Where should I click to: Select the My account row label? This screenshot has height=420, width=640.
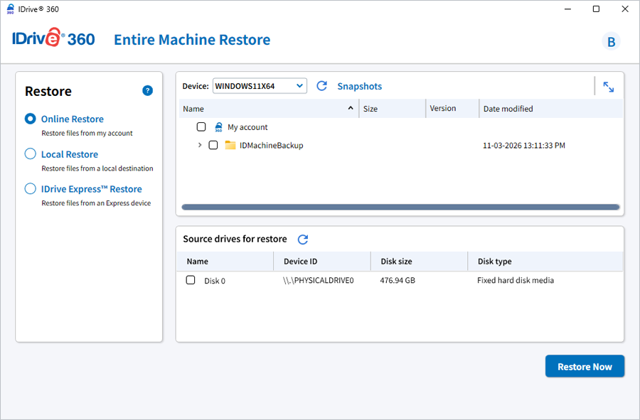(x=247, y=127)
